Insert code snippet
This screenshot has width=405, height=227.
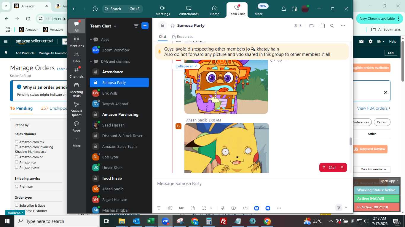[x=245, y=208]
